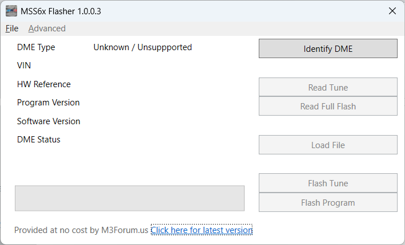This screenshot has height=245, width=405.
Task: Click the 'Provided at no cost by M3Forum.us' text
Action: (x=81, y=230)
